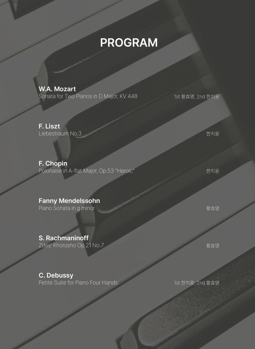Select the S. Rachmaninoff composer name
255x349 pixels.
coord(64,238)
